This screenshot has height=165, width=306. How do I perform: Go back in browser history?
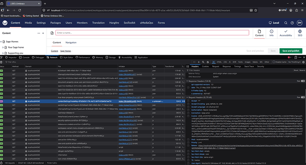(x=8, y=10)
